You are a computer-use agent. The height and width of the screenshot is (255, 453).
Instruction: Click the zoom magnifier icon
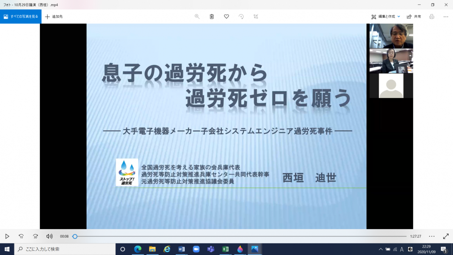pyautogui.click(x=197, y=17)
